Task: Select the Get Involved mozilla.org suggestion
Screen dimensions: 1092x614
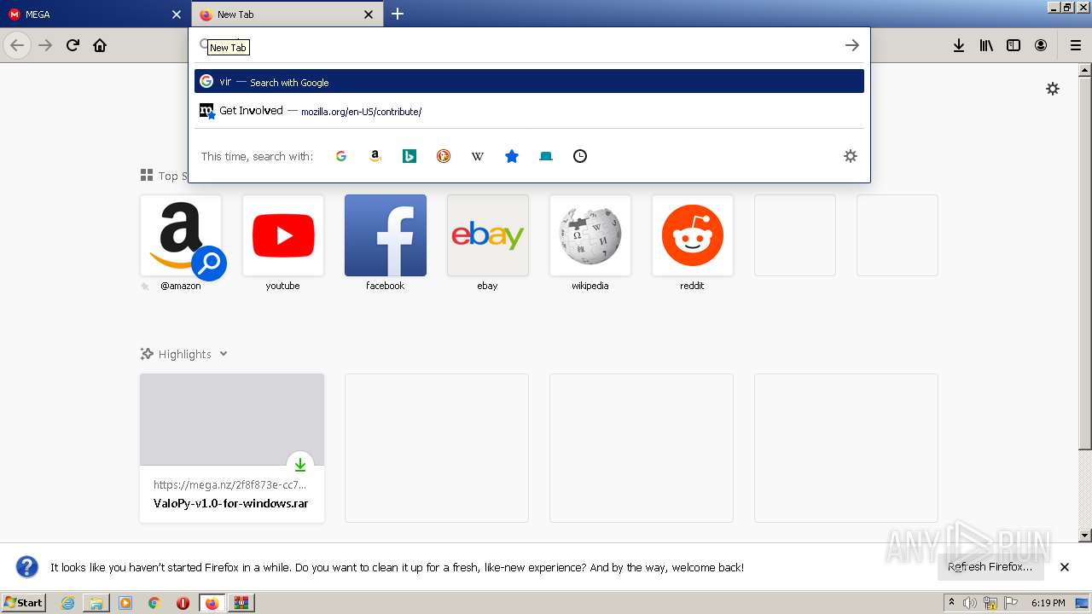Action: pyautogui.click(x=529, y=110)
